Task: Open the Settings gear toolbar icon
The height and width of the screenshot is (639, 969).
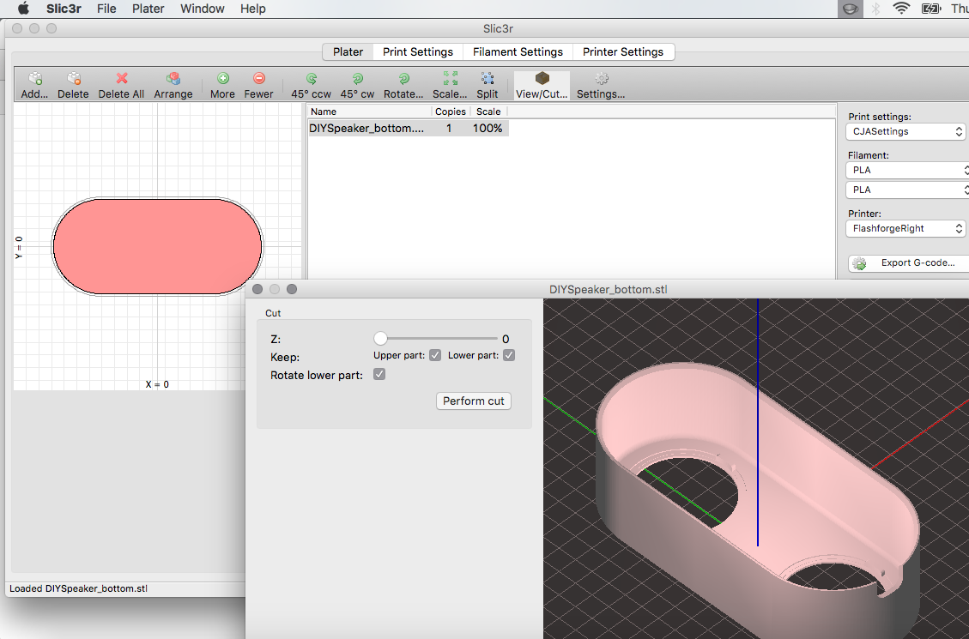Action: [x=602, y=78]
